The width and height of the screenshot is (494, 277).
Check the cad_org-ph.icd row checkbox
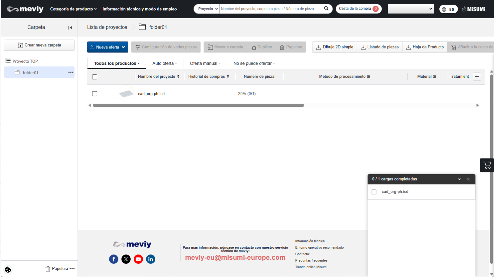[95, 94]
